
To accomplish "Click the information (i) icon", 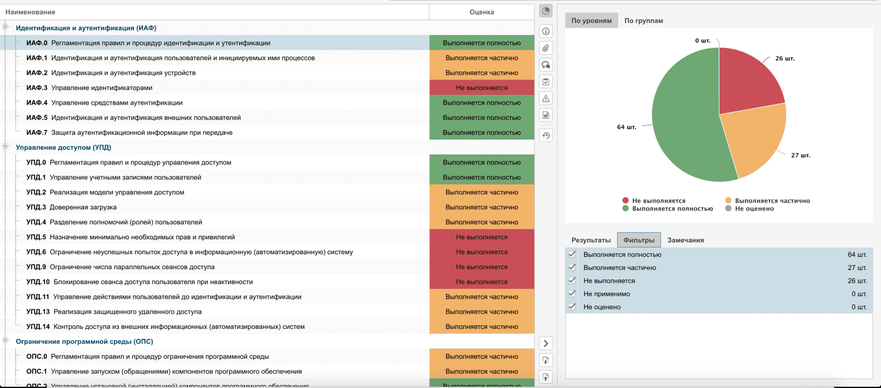I will point(546,31).
